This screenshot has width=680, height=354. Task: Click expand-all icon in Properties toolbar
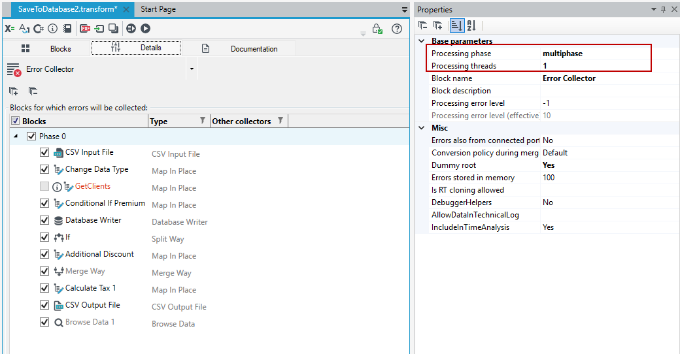tap(438, 25)
